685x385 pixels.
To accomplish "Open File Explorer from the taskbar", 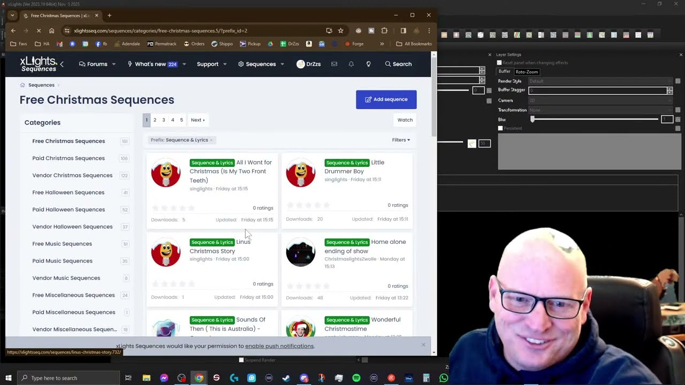I will [x=147, y=378].
